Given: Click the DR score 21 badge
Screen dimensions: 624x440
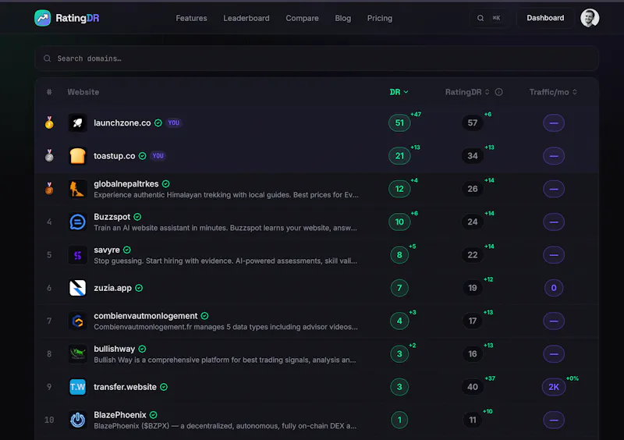Looking at the screenshot, I should click(x=399, y=156).
